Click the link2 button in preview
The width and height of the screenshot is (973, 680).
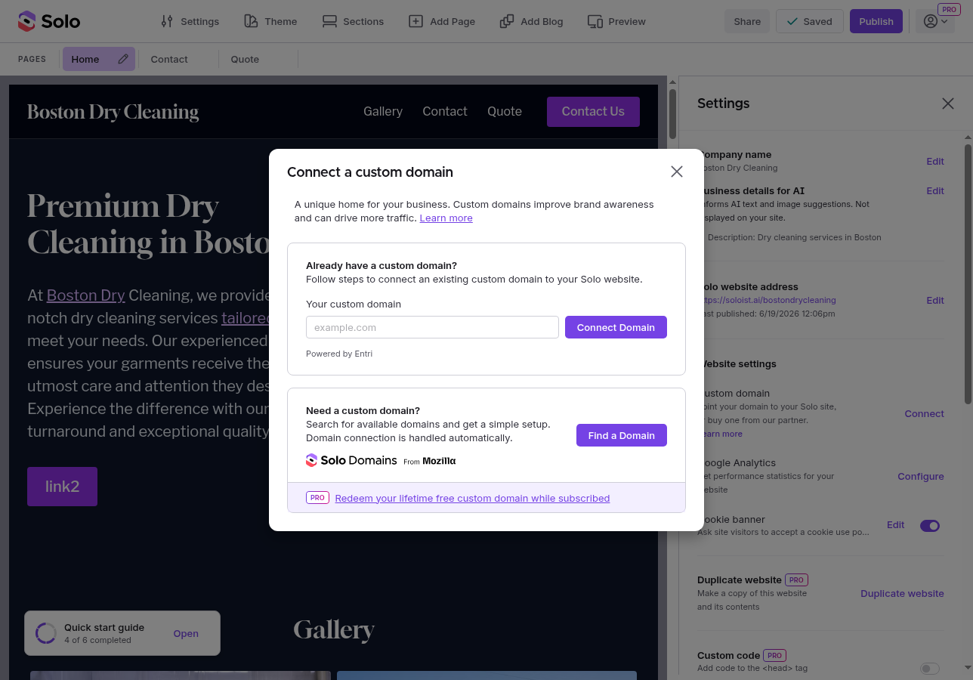tap(62, 487)
